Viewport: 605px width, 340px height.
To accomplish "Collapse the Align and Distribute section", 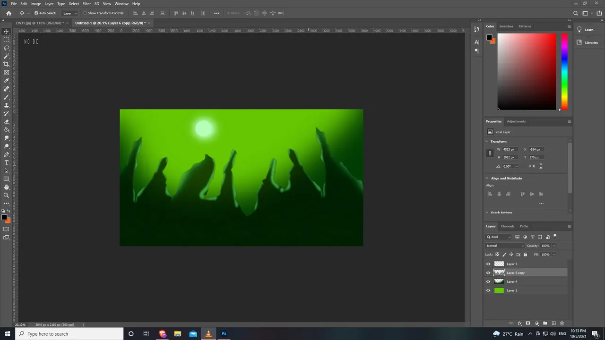I will coord(487,178).
